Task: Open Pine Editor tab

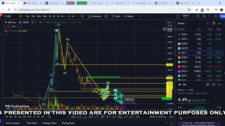Action: (32, 123)
